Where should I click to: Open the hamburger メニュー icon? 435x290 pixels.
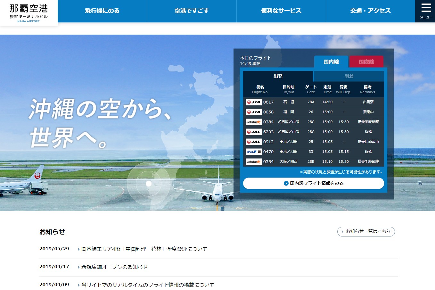click(x=425, y=11)
